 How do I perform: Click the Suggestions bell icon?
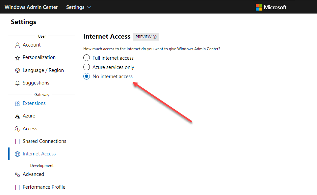pos(17,83)
